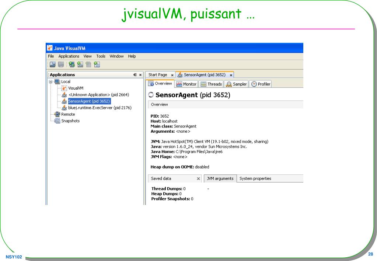377x261 pixels.
Task: Select SensorAgent pid 3652 in tree
Action: (x=89, y=101)
